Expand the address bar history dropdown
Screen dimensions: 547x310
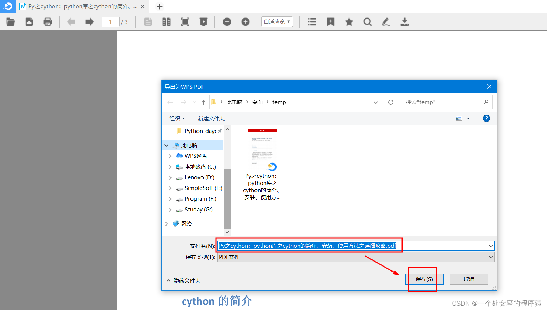[x=376, y=102]
